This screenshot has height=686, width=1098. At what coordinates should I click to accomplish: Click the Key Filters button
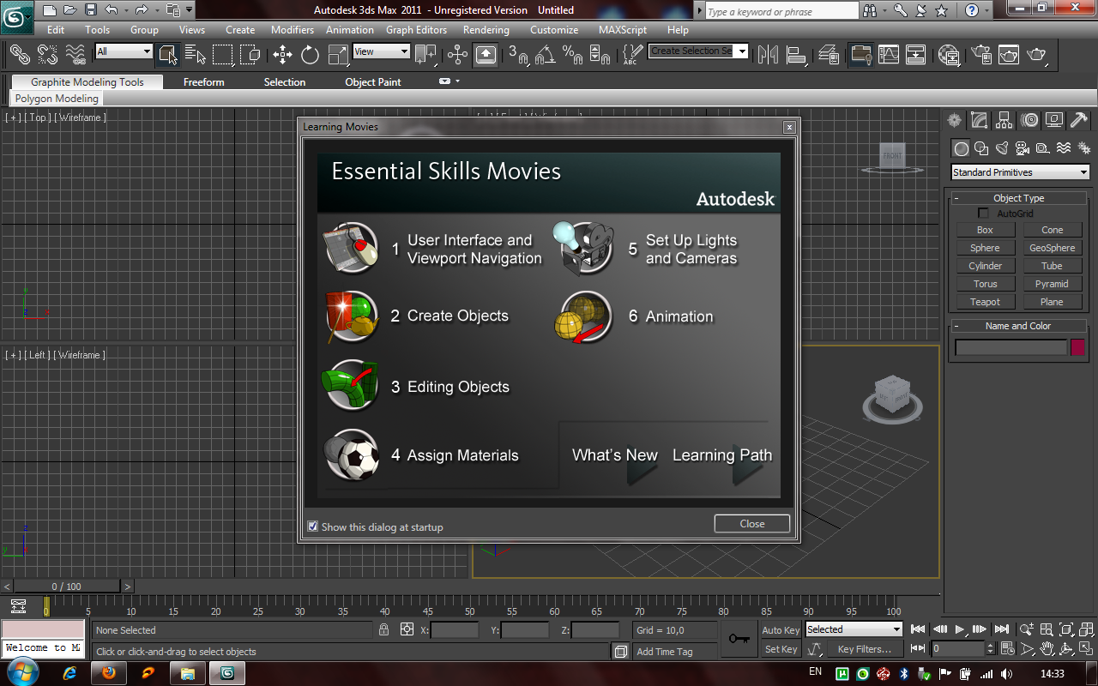(865, 649)
